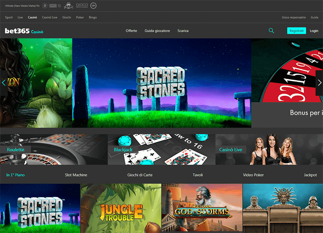Open the Bingo section

tap(93, 17)
